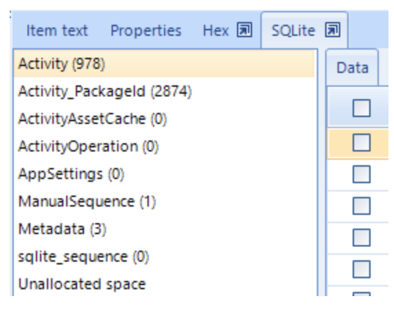Choose the ActivityOperation (0) table
Screen dimensions: 394x314
pyautogui.click(x=164, y=146)
